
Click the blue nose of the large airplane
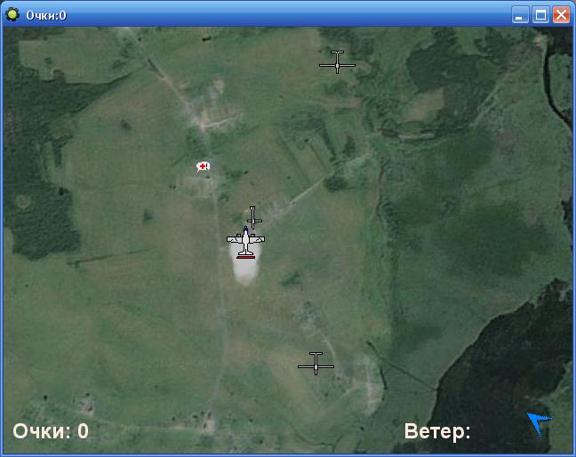pos(245,230)
